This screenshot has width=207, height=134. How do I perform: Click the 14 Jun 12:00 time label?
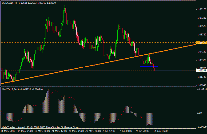[160, 131]
